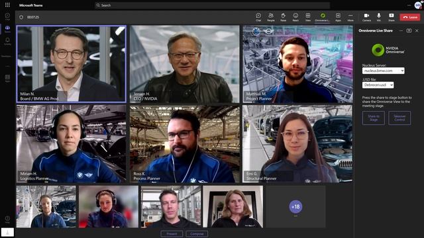Click the Takeover Control button
This screenshot has height=238, width=424.
point(399,118)
